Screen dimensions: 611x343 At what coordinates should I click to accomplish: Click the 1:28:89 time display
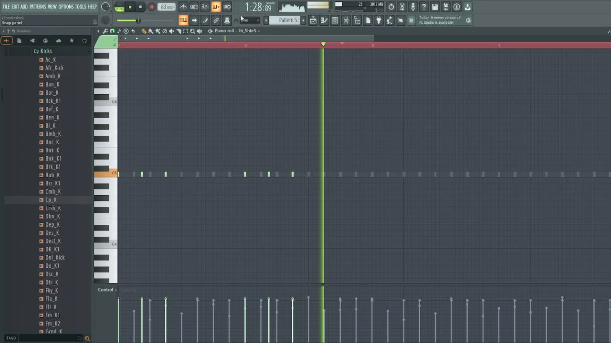pyautogui.click(x=258, y=7)
